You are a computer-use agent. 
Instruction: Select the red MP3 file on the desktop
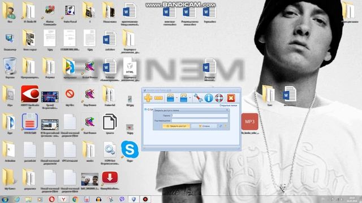click(250, 122)
